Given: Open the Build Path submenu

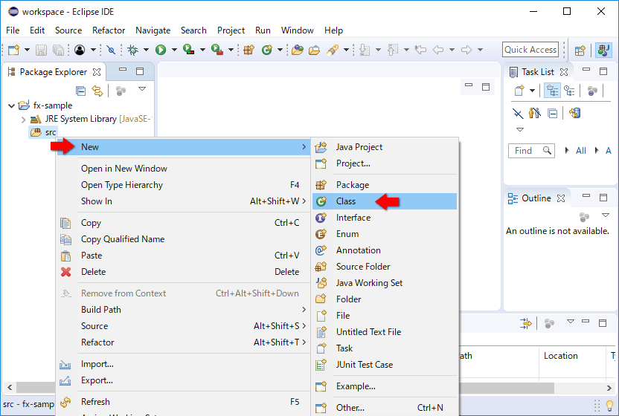Looking at the screenshot, I should 184,310.
